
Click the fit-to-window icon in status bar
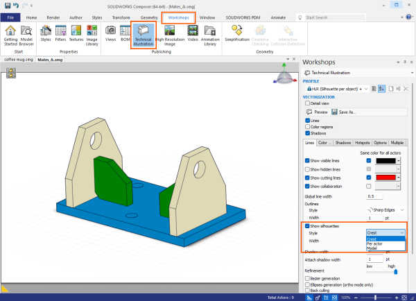404,298
